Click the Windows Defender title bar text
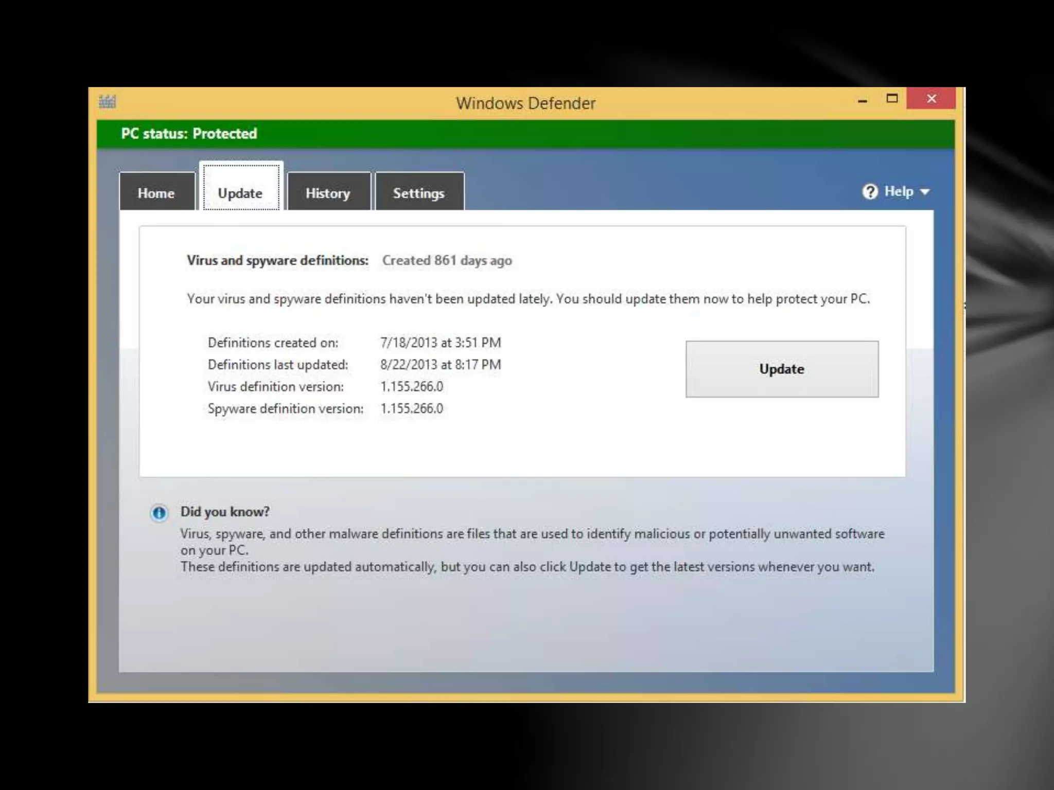The image size is (1054, 790). pos(525,103)
